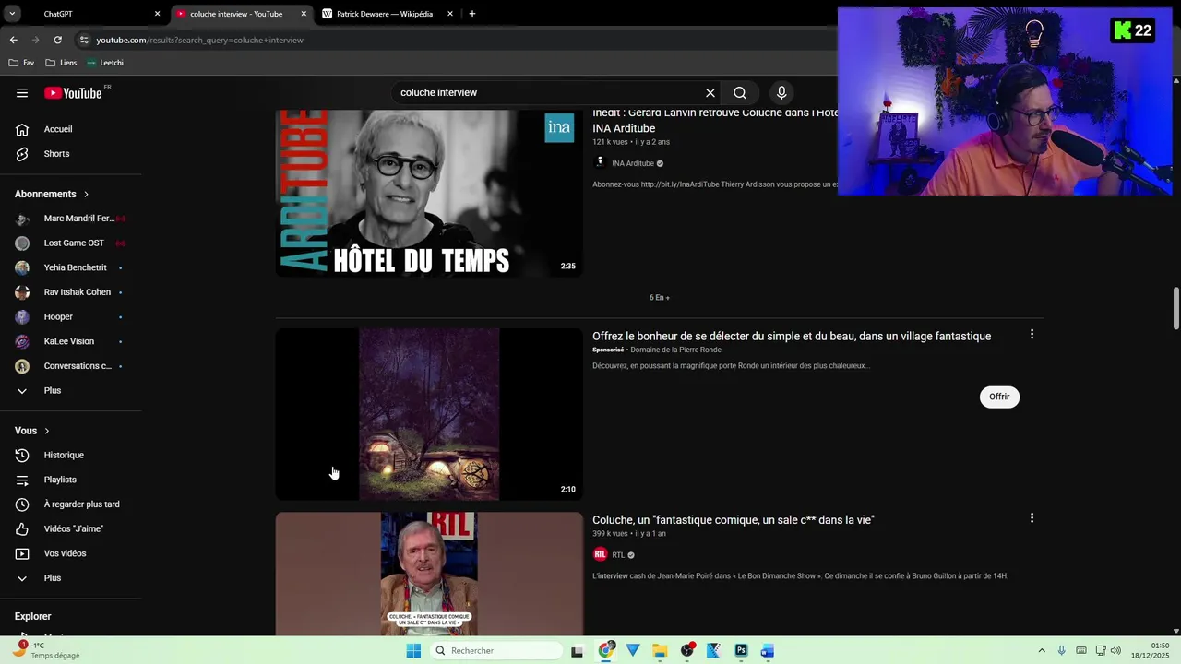Screen dimensions: 1181x664
Task: Expand the "6 En +" chapters toggle
Action: pos(660,298)
